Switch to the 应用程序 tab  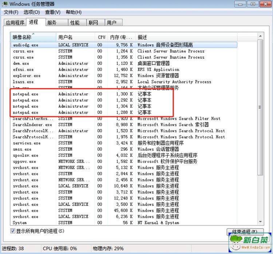point(15,23)
